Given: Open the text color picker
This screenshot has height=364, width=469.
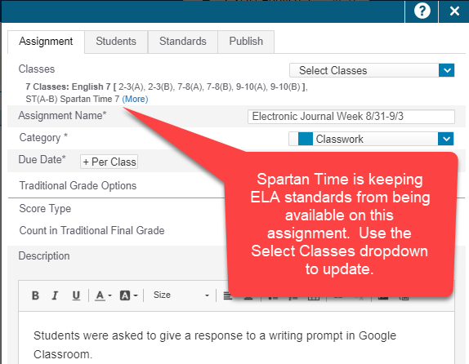Looking at the screenshot, I should point(103,295).
